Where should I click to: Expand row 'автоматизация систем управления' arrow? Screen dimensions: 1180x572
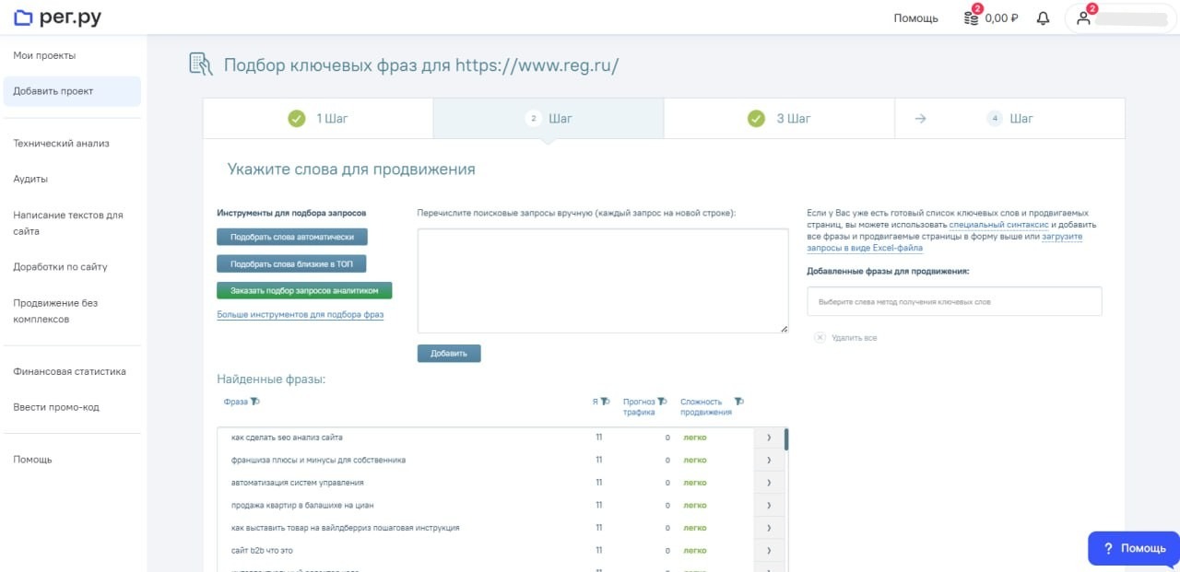[x=769, y=483]
